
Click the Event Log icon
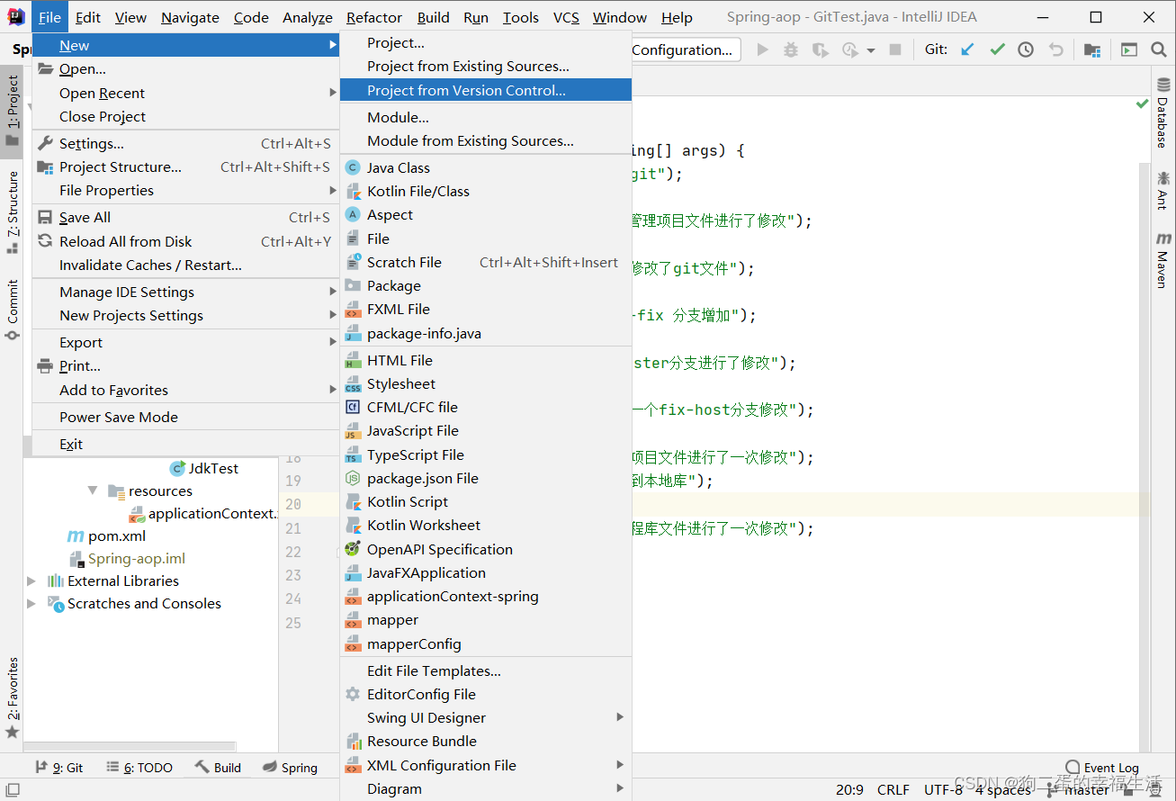point(1073,767)
